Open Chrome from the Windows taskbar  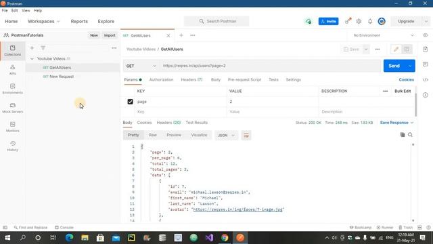pyautogui.click(x=225, y=238)
